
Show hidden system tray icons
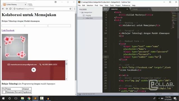[x=159, y=98]
